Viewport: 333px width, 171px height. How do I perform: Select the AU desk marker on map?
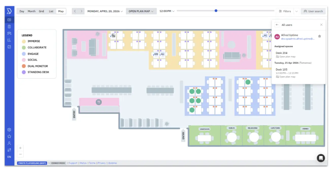162,54
